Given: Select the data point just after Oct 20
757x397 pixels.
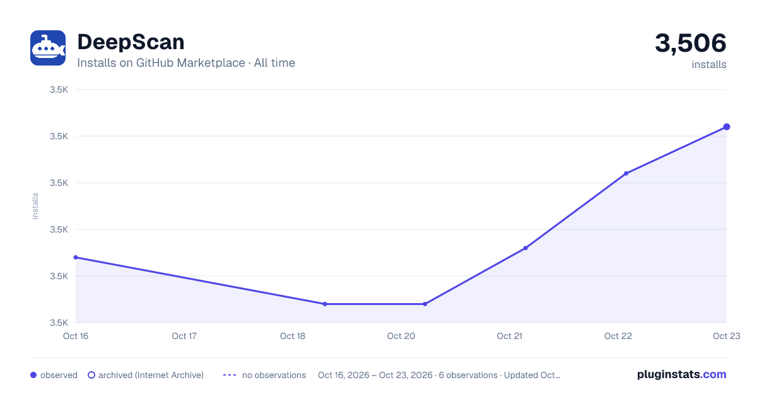Looking at the screenshot, I should click(425, 304).
